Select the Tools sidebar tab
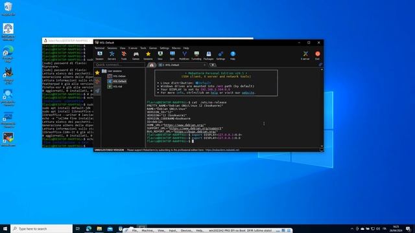The width and height of the screenshot is (415, 233). point(97,82)
